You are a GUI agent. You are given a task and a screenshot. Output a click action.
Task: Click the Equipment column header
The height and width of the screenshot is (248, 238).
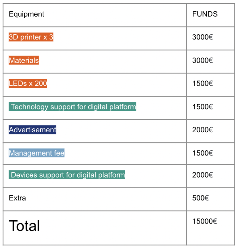(26, 14)
